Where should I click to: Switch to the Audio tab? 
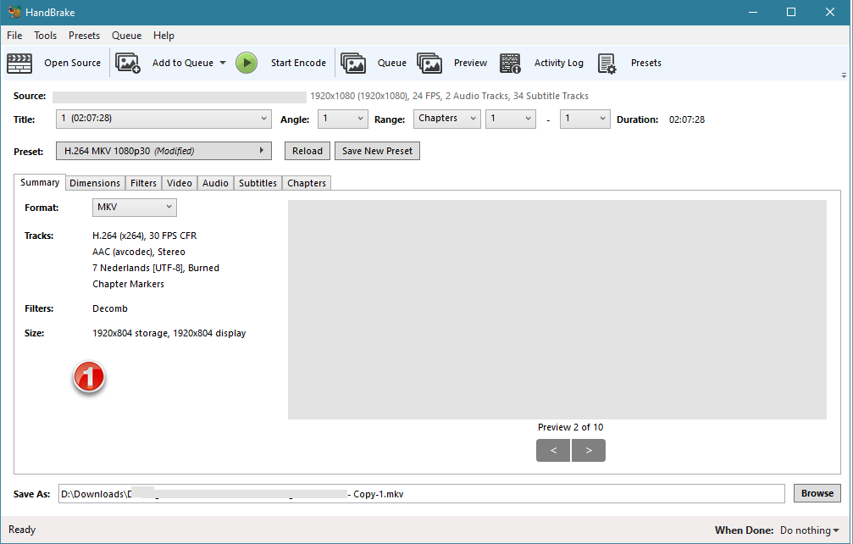point(215,183)
